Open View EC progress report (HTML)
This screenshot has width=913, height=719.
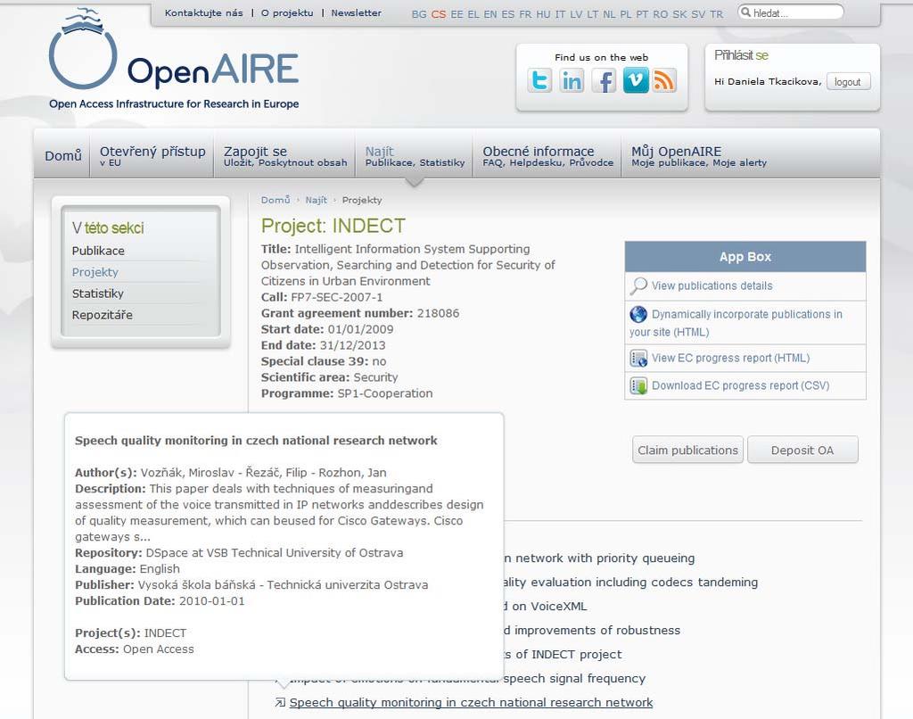coord(731,358)
